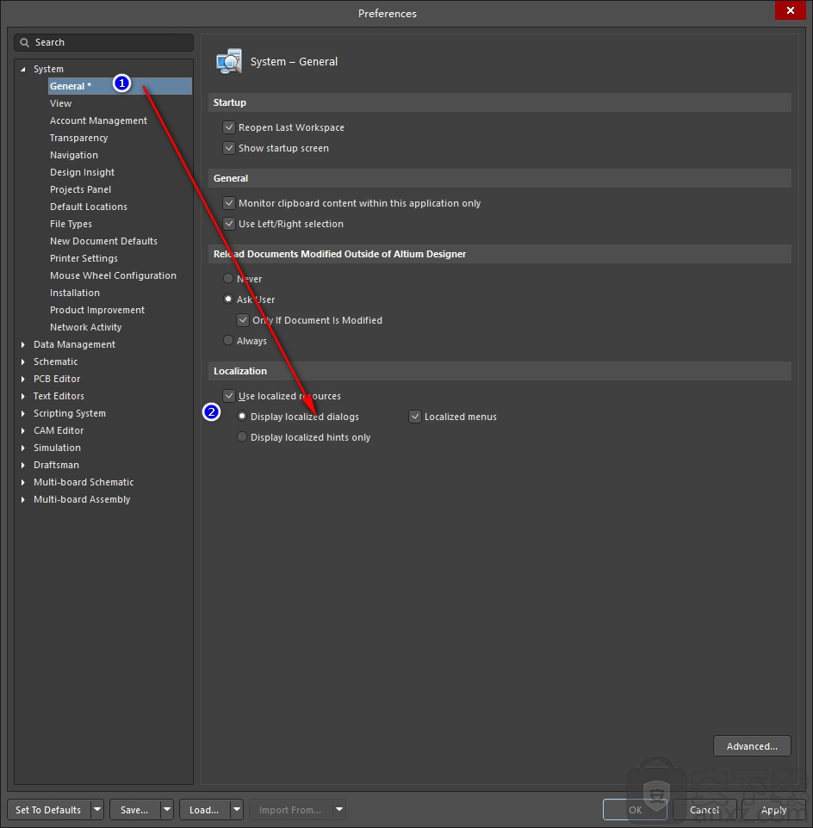Open the Network Activity page

85,327
